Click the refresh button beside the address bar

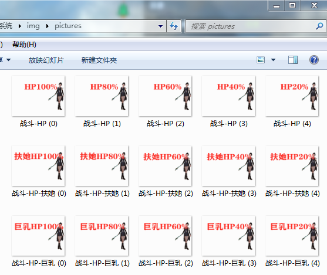pos(174,26)
